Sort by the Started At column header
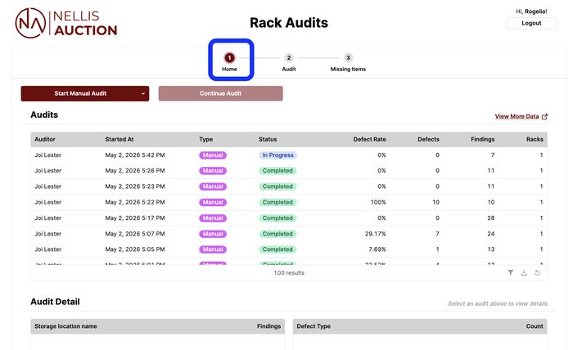This screenshot has width=573, height=350. click(120, 139)
